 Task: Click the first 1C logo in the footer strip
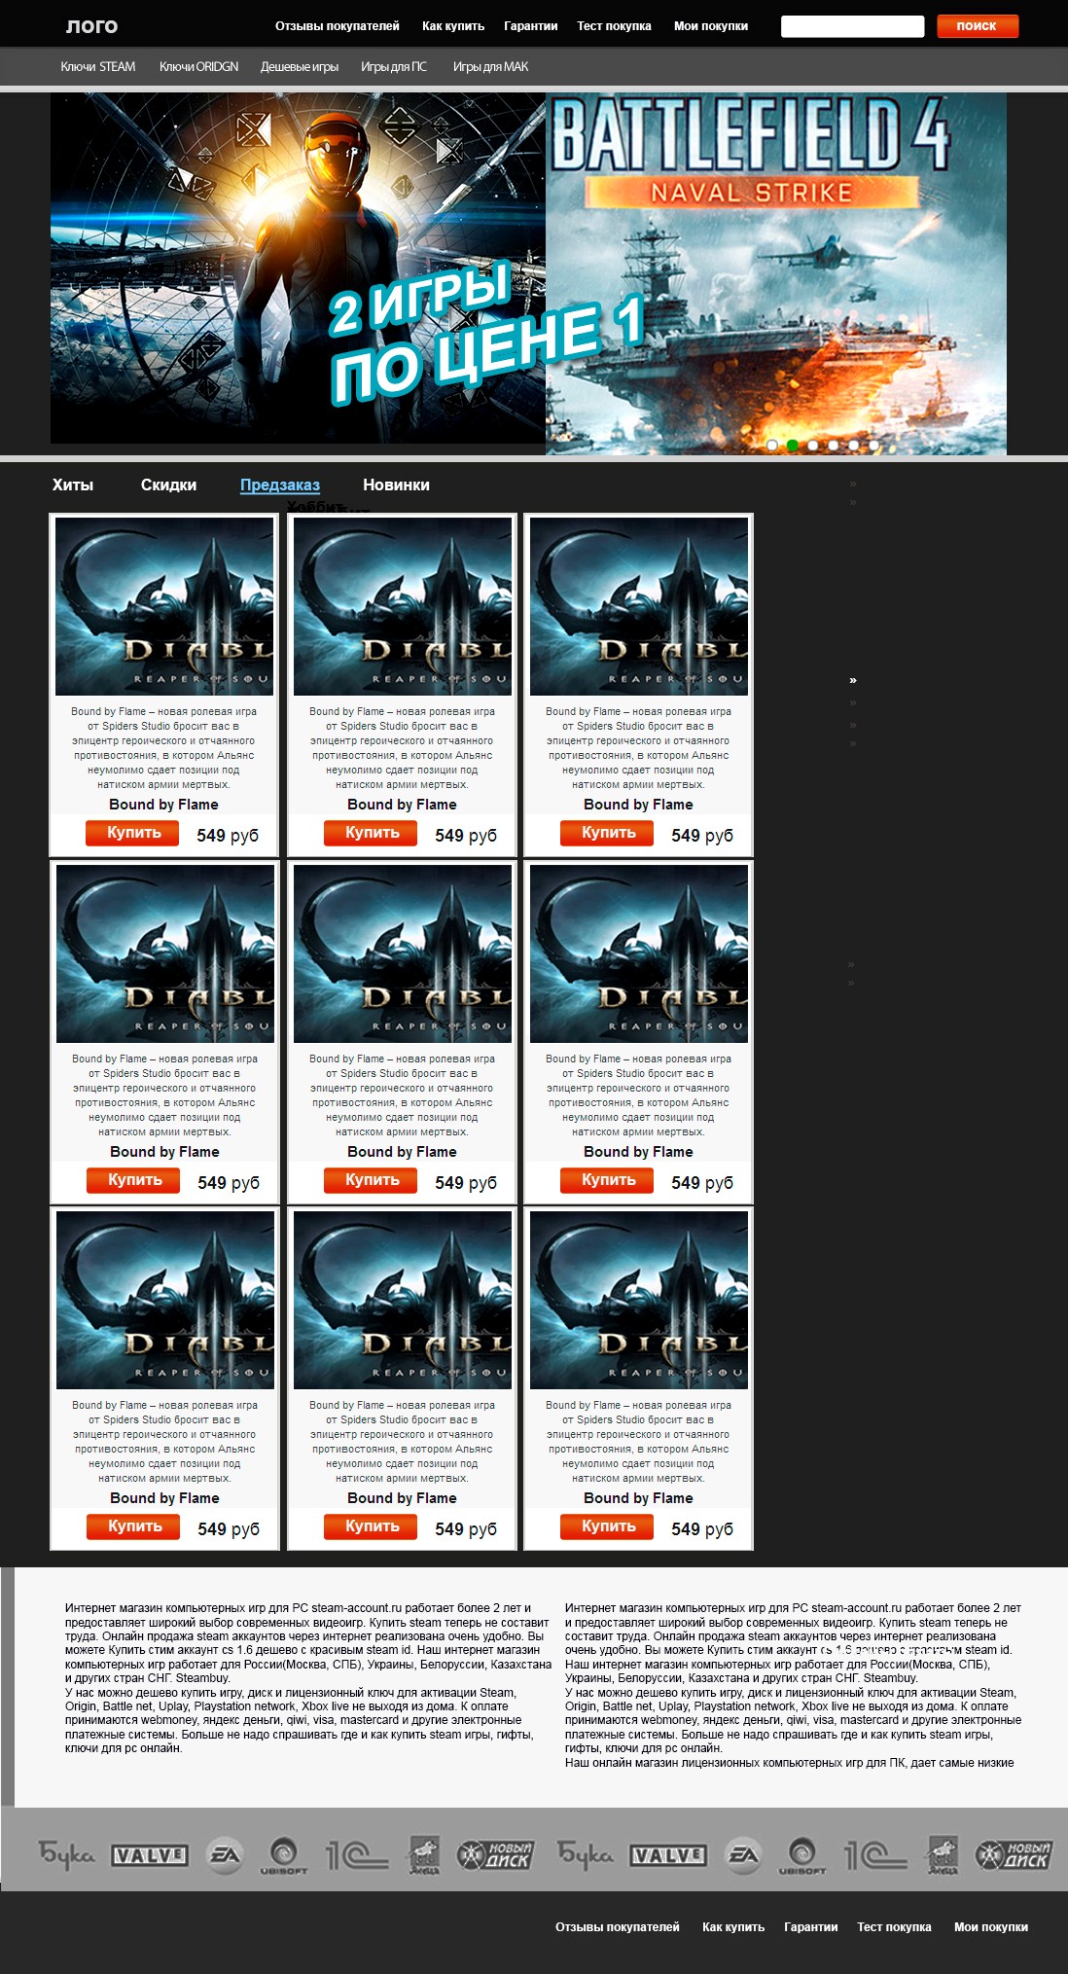coord(356,1855)
